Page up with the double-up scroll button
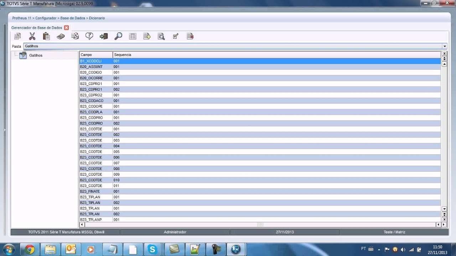Viewport: 456px width, 256px height. click(444, 59)
